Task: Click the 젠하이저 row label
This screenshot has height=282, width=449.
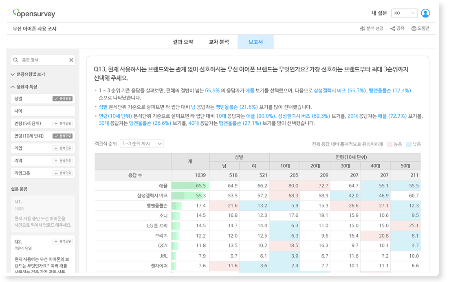Action: tap(159, 266)
